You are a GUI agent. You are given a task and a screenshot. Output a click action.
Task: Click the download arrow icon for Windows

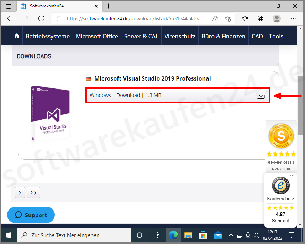click(261, 95)
